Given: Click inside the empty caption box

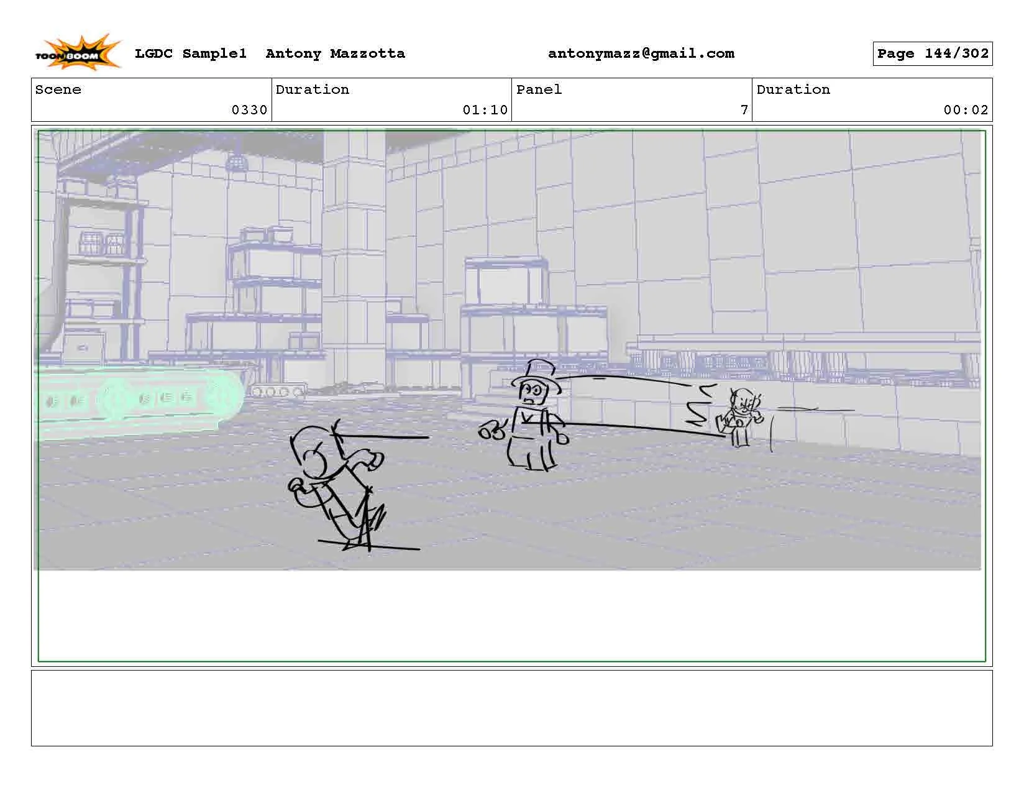Looking at the screenshot, I should (x=512, y=712).
